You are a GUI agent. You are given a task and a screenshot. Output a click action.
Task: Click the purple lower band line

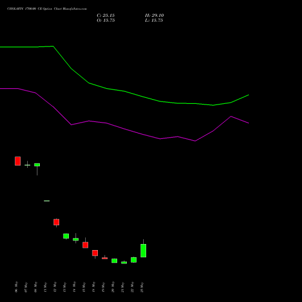(124, 129)
